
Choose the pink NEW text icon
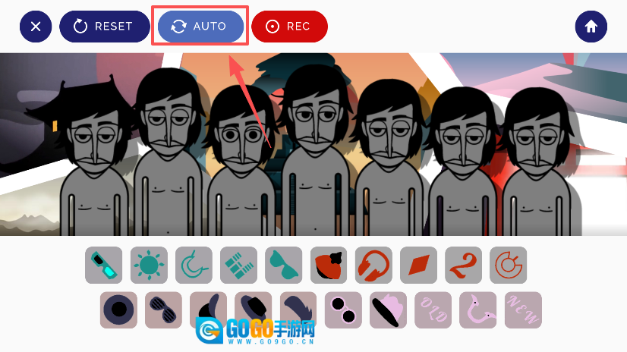pos(523,310)
